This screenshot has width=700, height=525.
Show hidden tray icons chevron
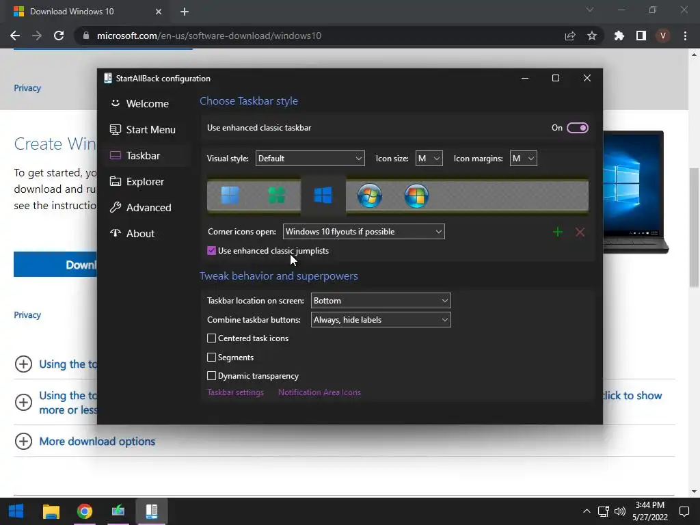coord(587,511)
